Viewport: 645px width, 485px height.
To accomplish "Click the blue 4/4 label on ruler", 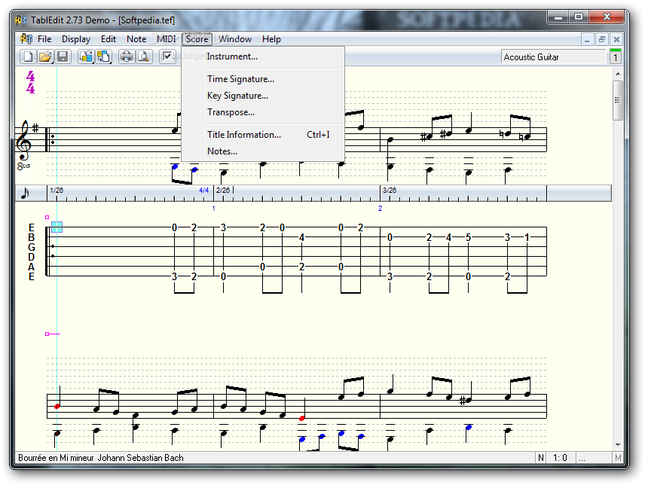I will point(203,191).
